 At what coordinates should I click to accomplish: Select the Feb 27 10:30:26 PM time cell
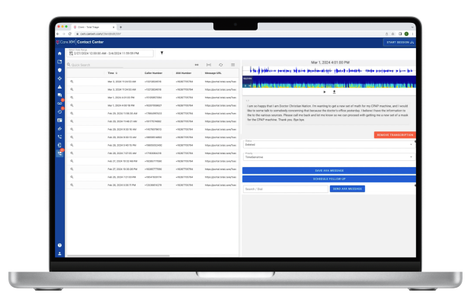(122, 169)
